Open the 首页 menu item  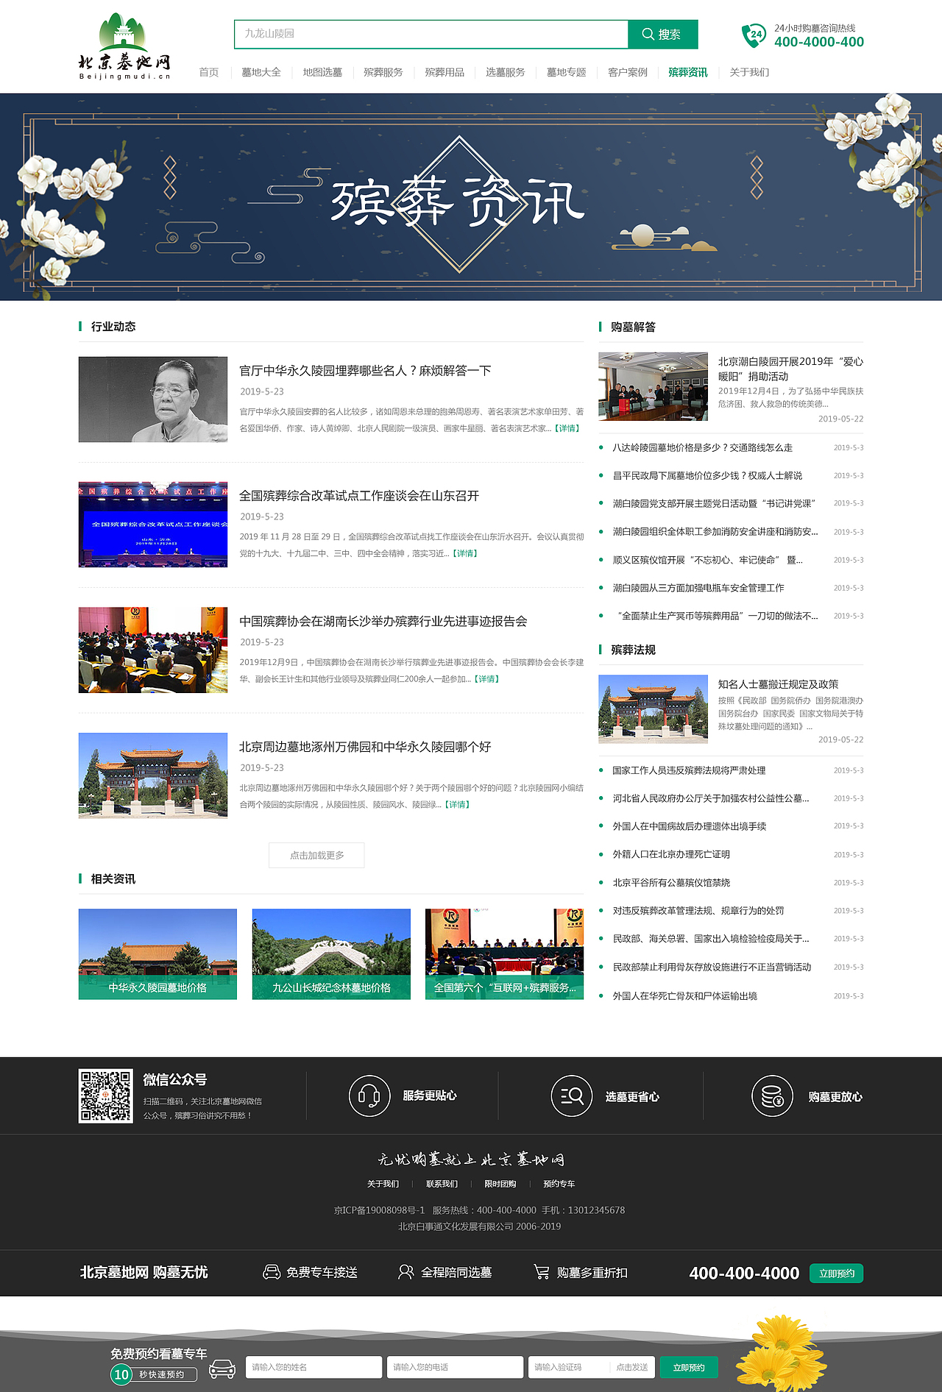[x=209, y=72]
